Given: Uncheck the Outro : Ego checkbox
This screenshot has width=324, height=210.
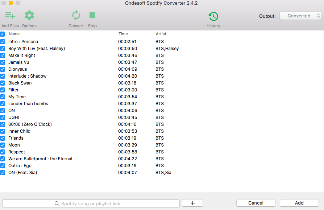Looking at the screenshot, I should pos(3,165).
